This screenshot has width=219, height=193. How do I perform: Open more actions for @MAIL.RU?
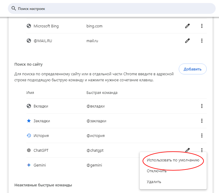point(202,41)
